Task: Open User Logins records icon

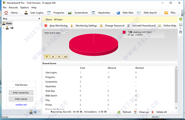Action: [26, 13]
